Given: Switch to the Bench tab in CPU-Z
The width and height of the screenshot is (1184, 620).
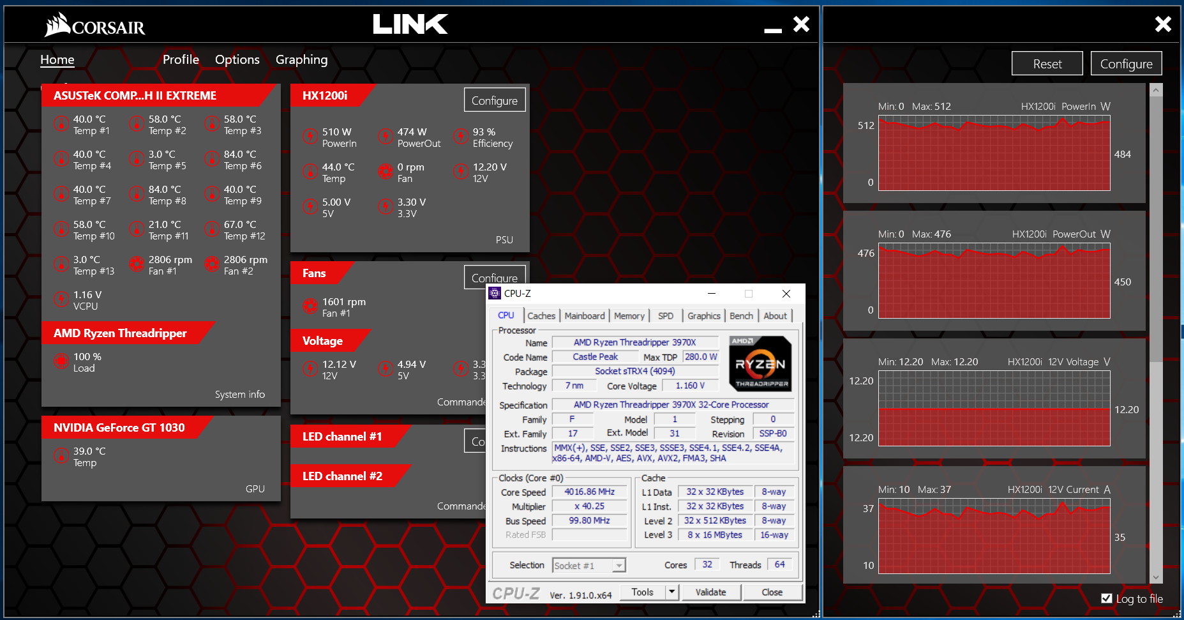Looking at the screenshot, I should [x=741, y=315].
